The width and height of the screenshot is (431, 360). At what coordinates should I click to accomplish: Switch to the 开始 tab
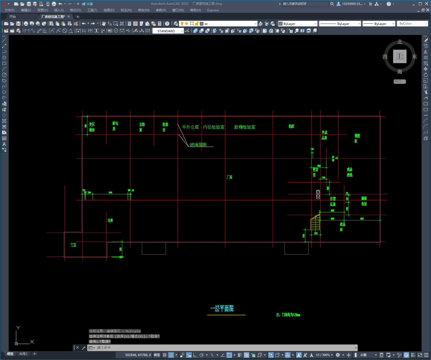click(x=13, y=17)
